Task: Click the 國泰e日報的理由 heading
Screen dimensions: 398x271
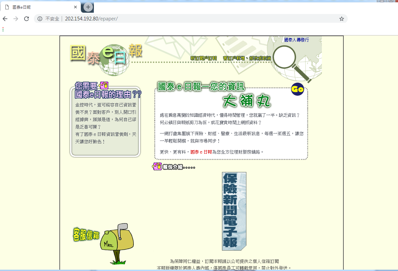Action: pyautogui.click(x=108, y=94)
